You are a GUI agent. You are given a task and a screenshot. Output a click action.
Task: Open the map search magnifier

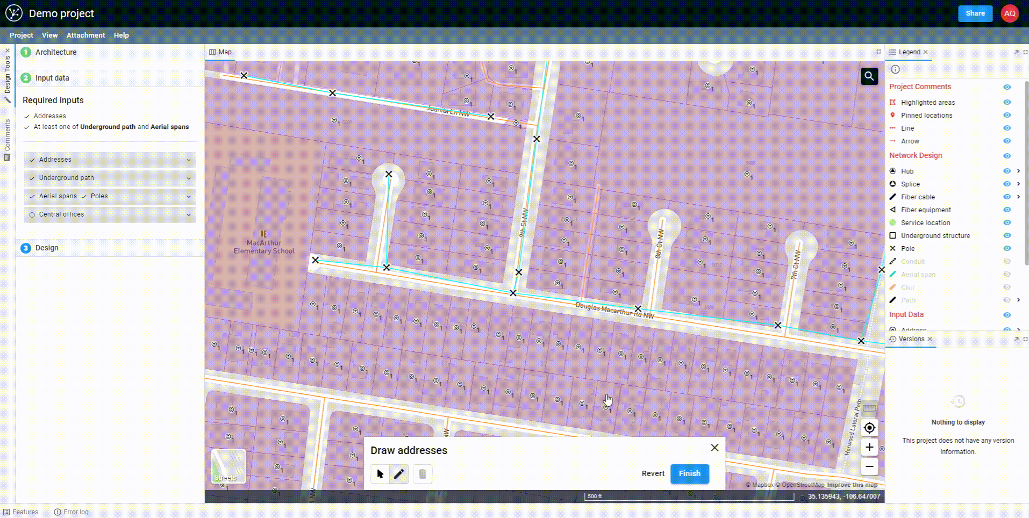click(x=869, y=76)
